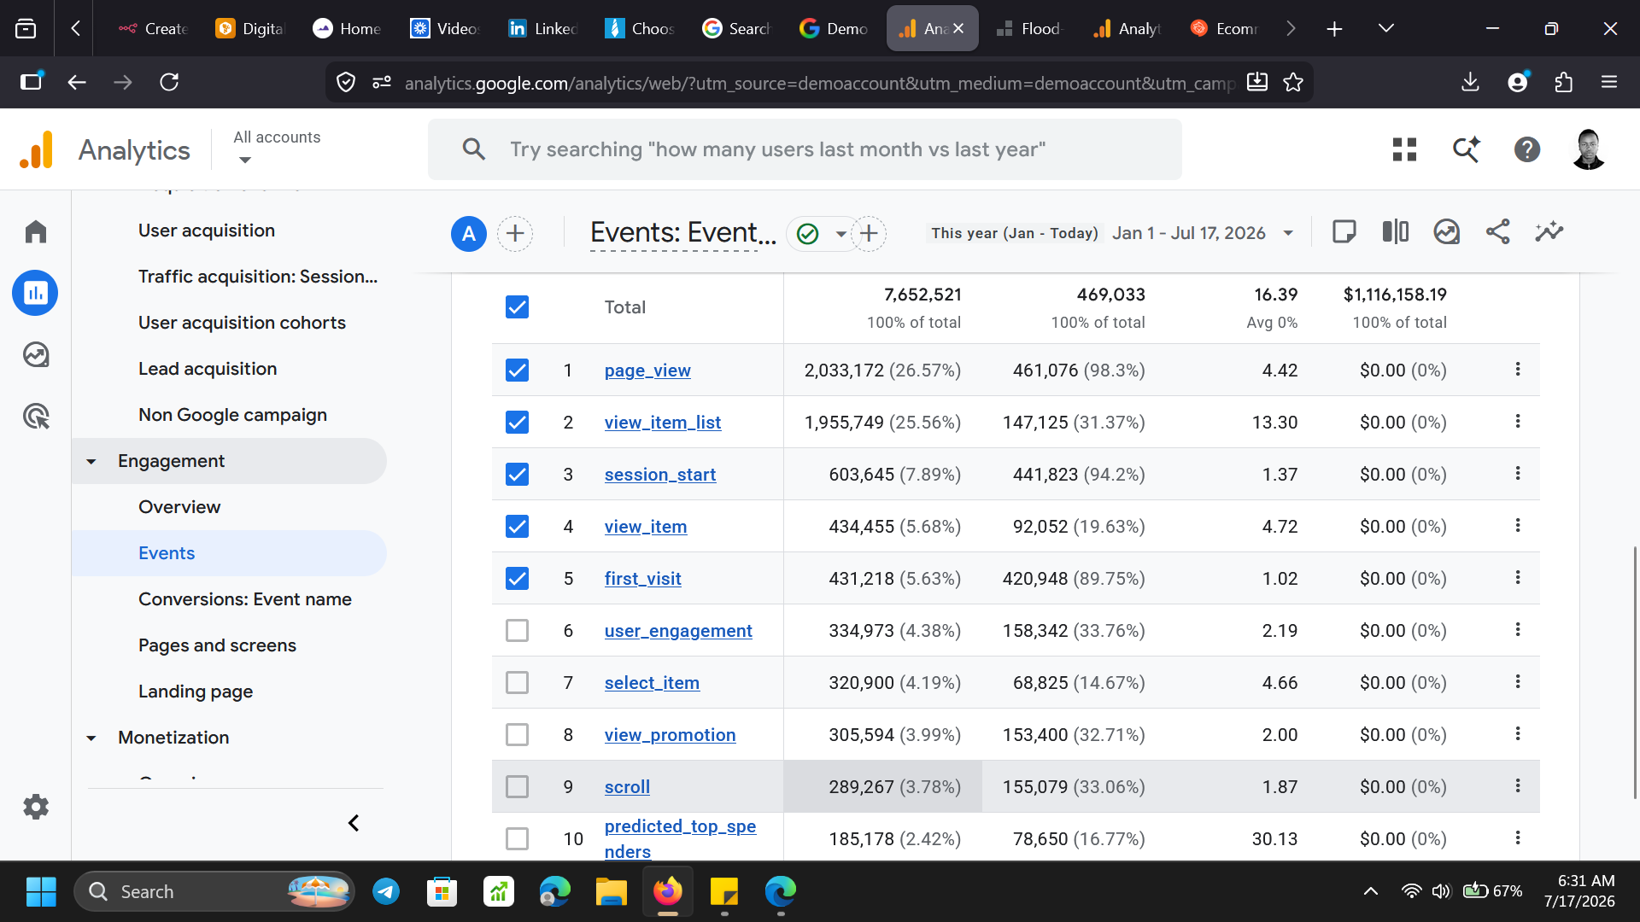Click the green report status check icon
This screenshot has height=922, width=1640.
point(807,233)
